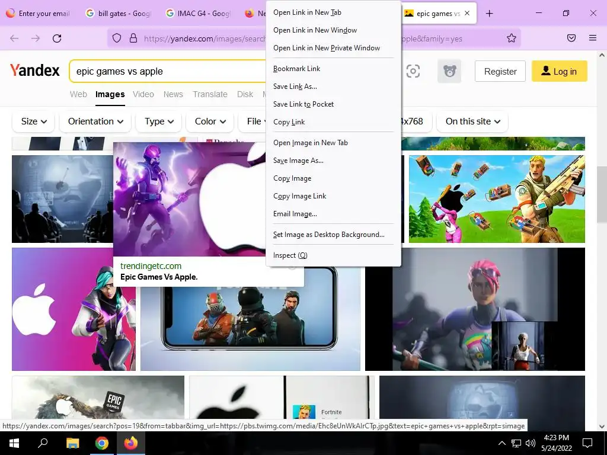This screenshot has height=455, width=607.
Task: Expand the Orientation filter dropdown
Action: pos(95,121)
